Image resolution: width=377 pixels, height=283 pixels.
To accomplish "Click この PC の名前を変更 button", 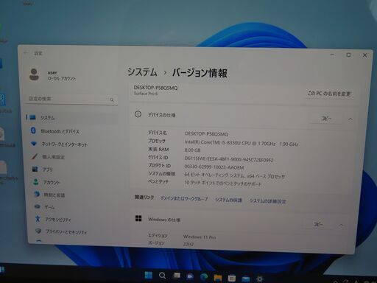I will pyautogui.click(x=329, y=94).
